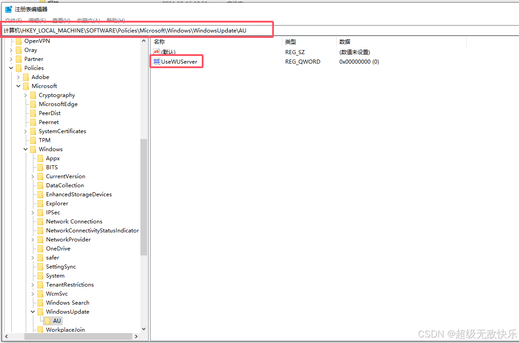Expand the CurrentVersion key

tap(33, 176)
